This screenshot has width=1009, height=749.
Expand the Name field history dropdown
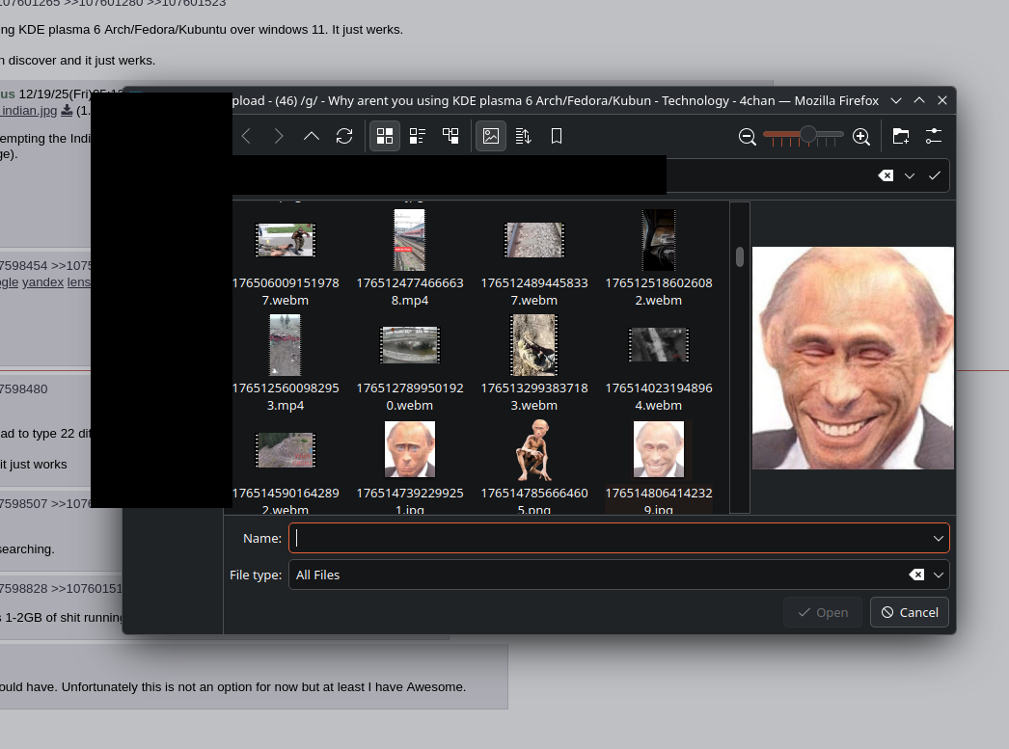[x=938, y=538]
